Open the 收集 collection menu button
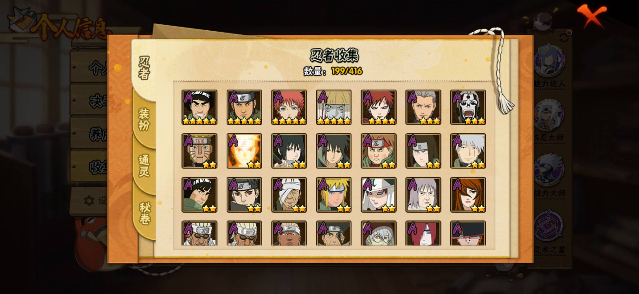Image resolution: width=639 pixels, height=294 pixels. click(89, 166)
